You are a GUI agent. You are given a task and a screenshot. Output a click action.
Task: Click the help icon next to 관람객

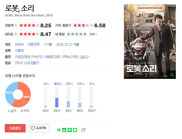coord(16,25)
